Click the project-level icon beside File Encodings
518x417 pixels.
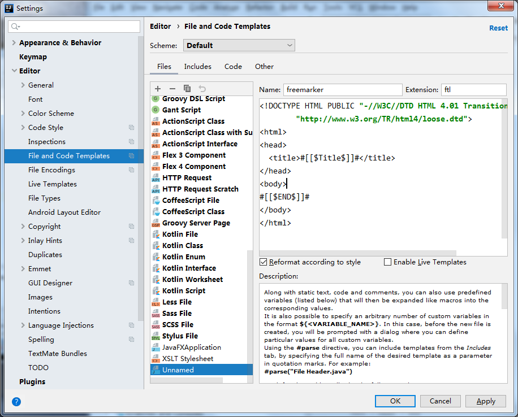(x=132, y=170)
